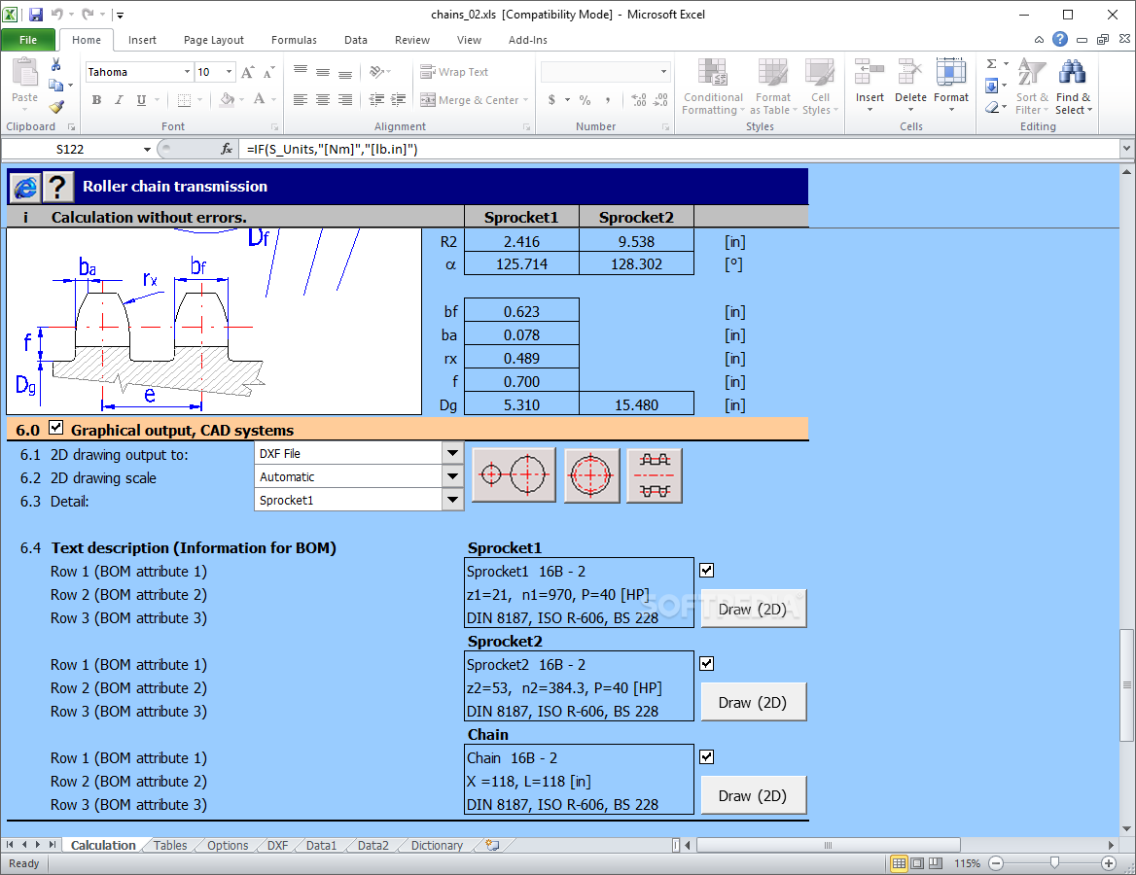The height and width of the screenshot is (875, 1136).
Task: Open the Tahoma font name dropdown
Action: pos(187,72)
